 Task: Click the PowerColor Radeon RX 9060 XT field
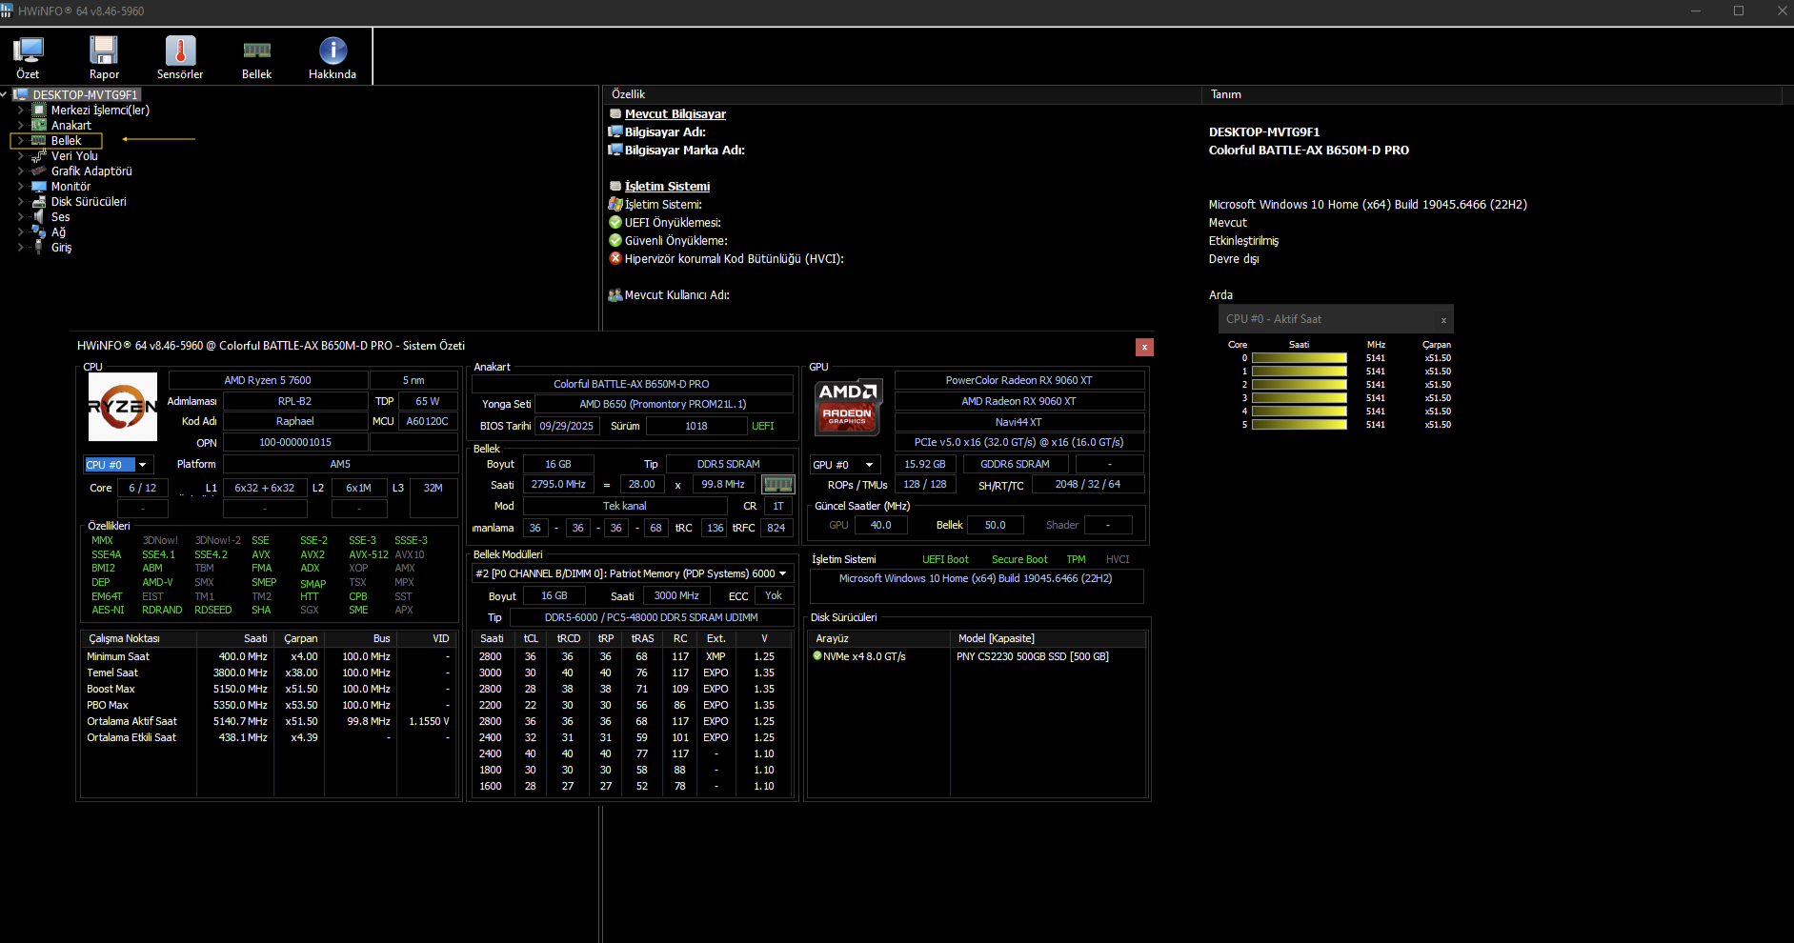tap(1019, 380)
